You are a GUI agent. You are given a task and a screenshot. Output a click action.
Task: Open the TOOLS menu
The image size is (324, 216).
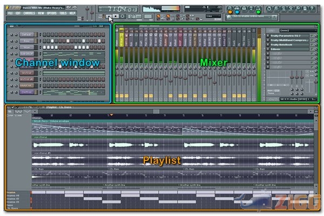coord(63,13)
